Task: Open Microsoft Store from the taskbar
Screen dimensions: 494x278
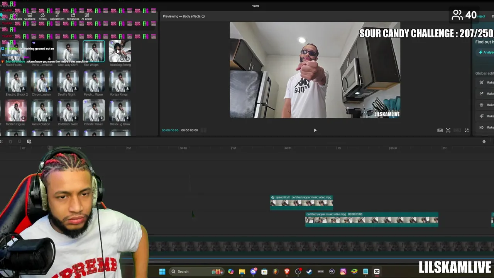Action: (264, 271)
